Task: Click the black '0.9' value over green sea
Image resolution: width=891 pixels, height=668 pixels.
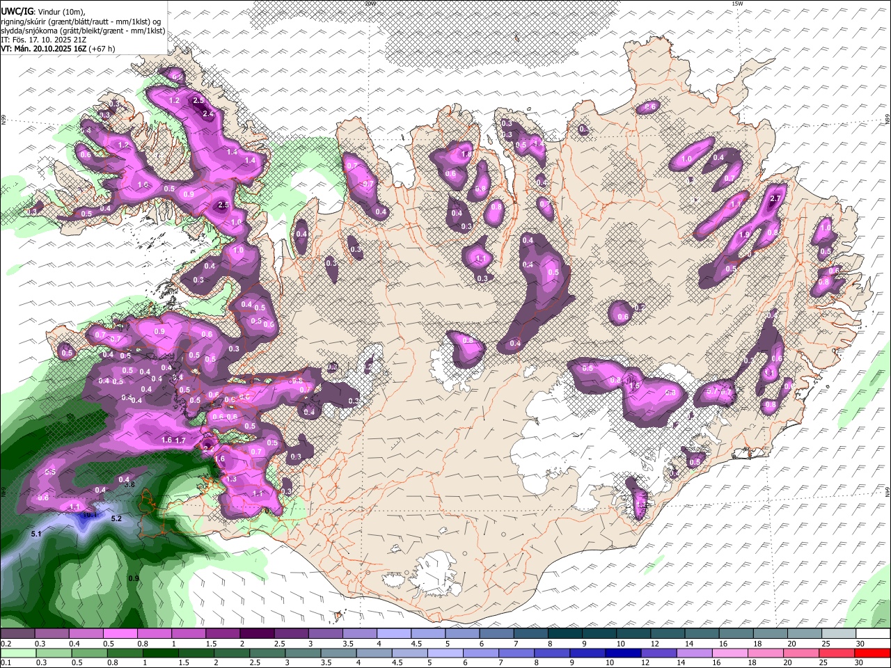Action: tap(134, 578)
